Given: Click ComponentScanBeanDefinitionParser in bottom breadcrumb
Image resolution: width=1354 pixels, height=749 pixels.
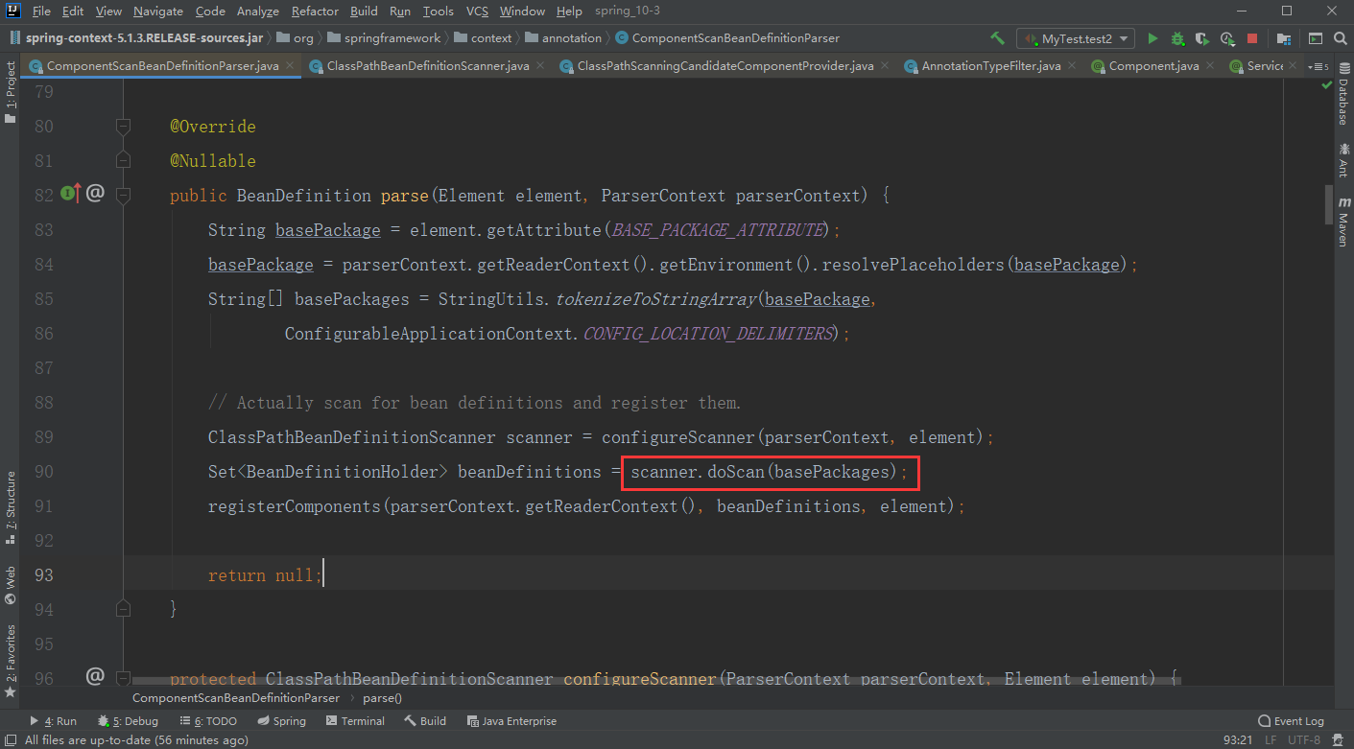Looking at the screenshot, I should [x=236, y=698].
